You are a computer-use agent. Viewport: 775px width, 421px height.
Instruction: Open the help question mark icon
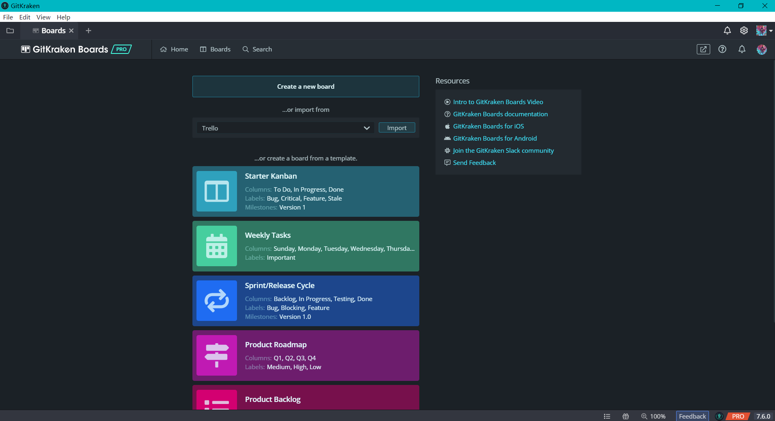pos(722,49)
